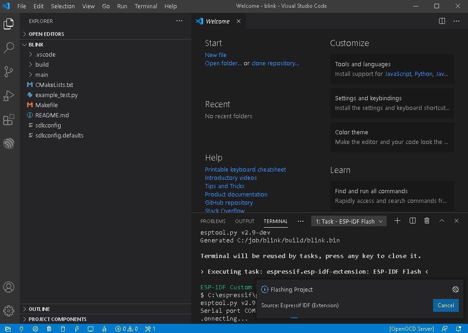Open notifications bell in status bar

tap(459, 329)
